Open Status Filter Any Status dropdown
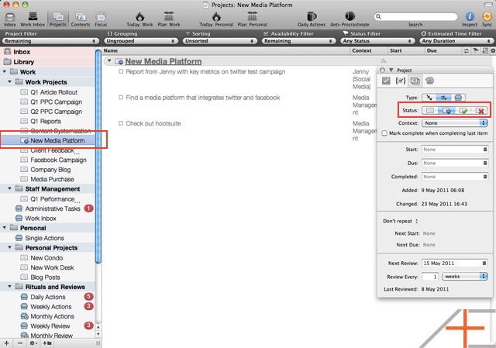The width and height of the screenshot is (496, 348). [x=377, y=41]
